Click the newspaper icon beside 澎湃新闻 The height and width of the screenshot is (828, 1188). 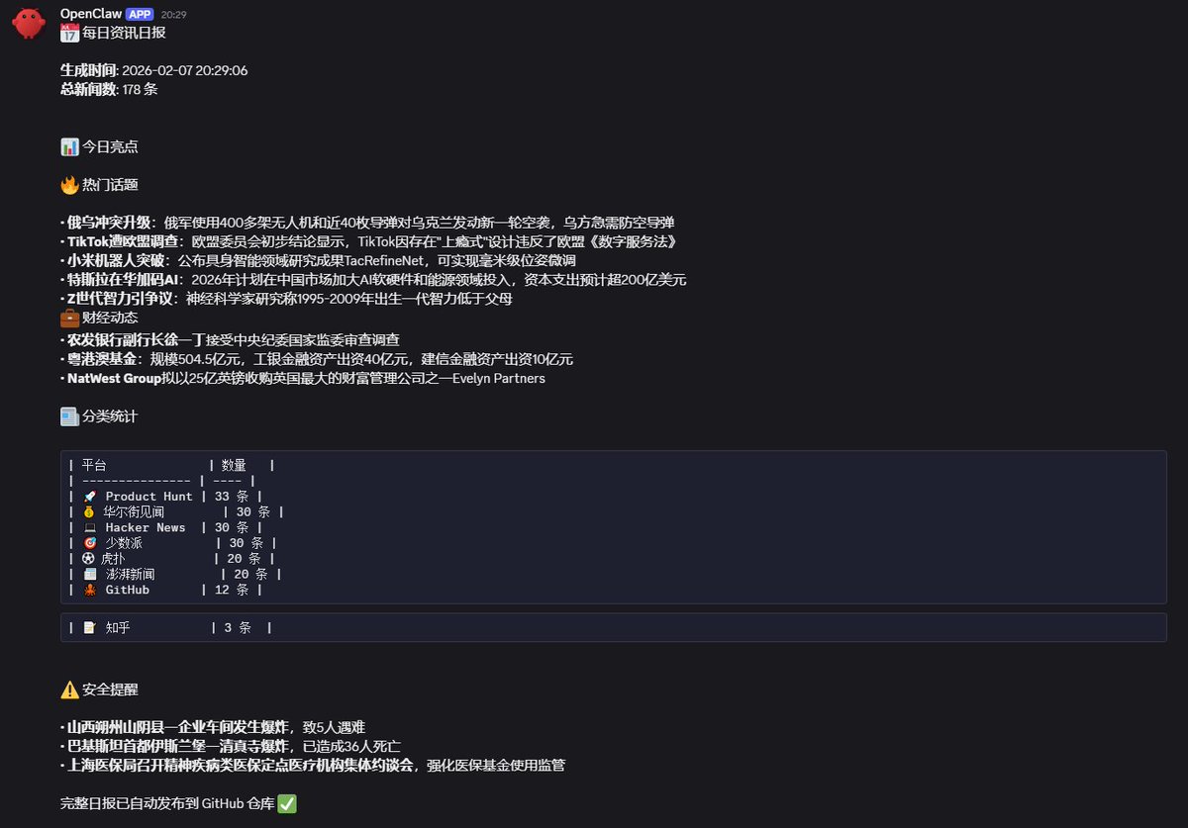91,574
